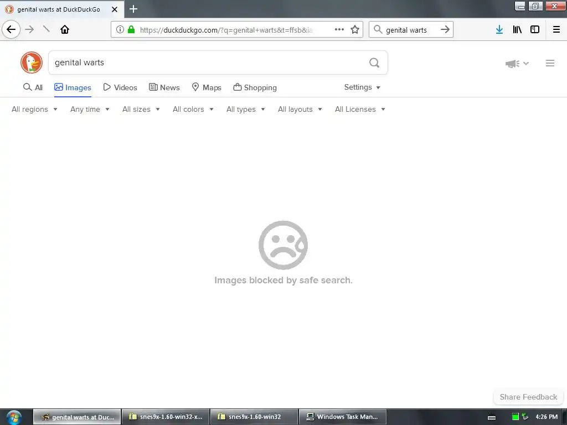Switch to the snes9x-1.60-win32 taskbar window
This screenshot has width=567, height=425.
coord(254,417)
